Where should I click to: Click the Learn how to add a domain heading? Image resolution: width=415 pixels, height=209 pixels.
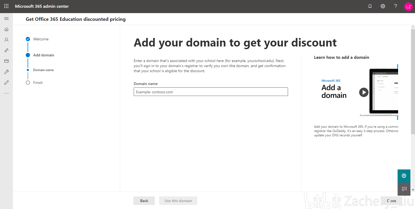coord(342,57)
